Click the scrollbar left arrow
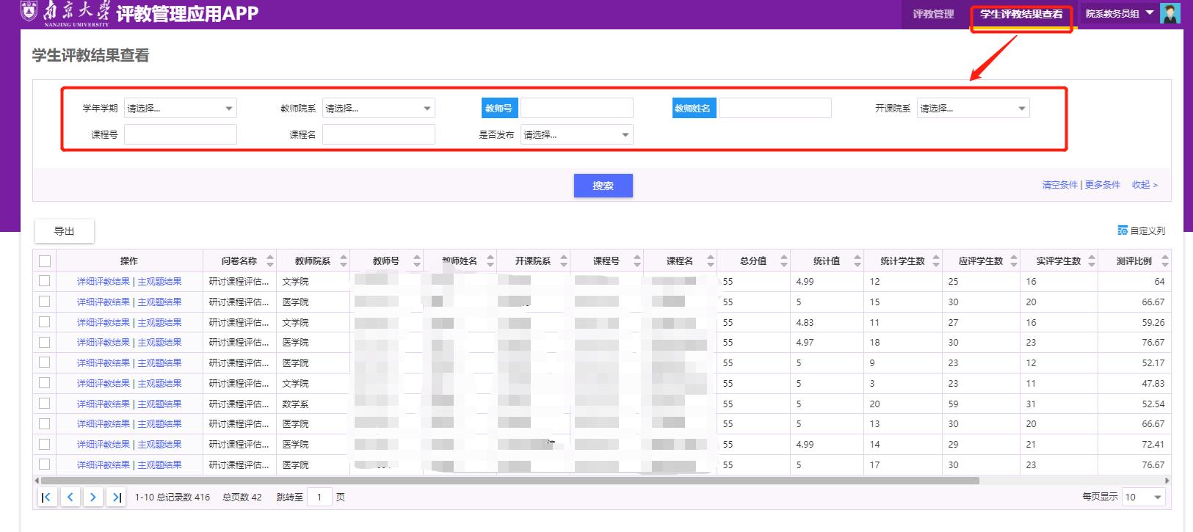 coord(37,481)
